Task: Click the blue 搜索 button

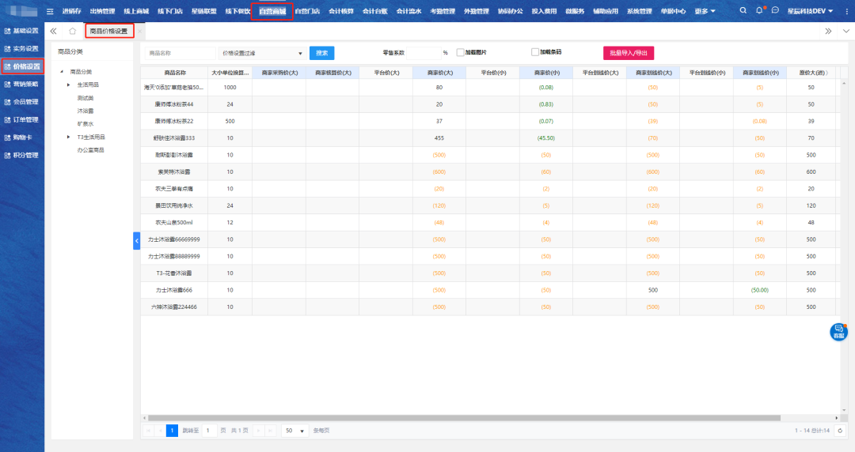Action: (321, 53)
